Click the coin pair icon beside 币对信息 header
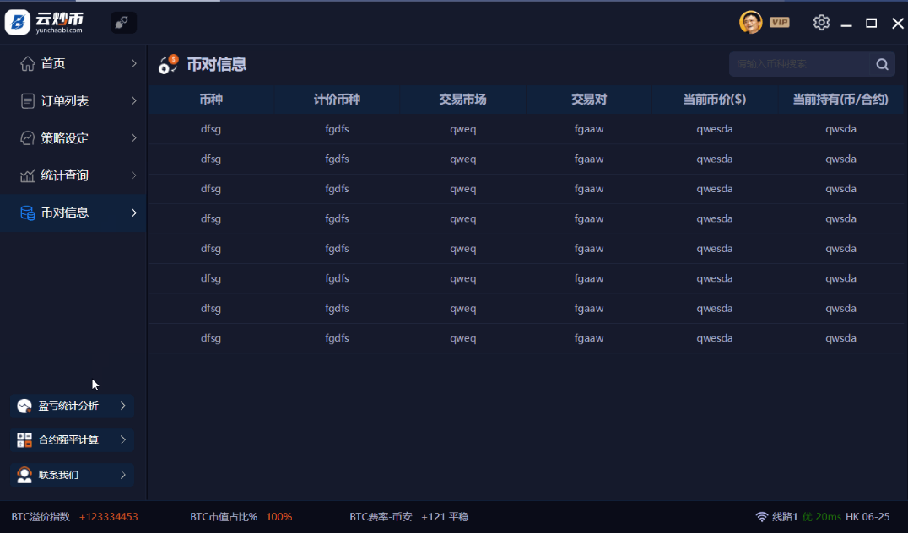This screenshot has height=533, width=908. [x=167, y=63]
